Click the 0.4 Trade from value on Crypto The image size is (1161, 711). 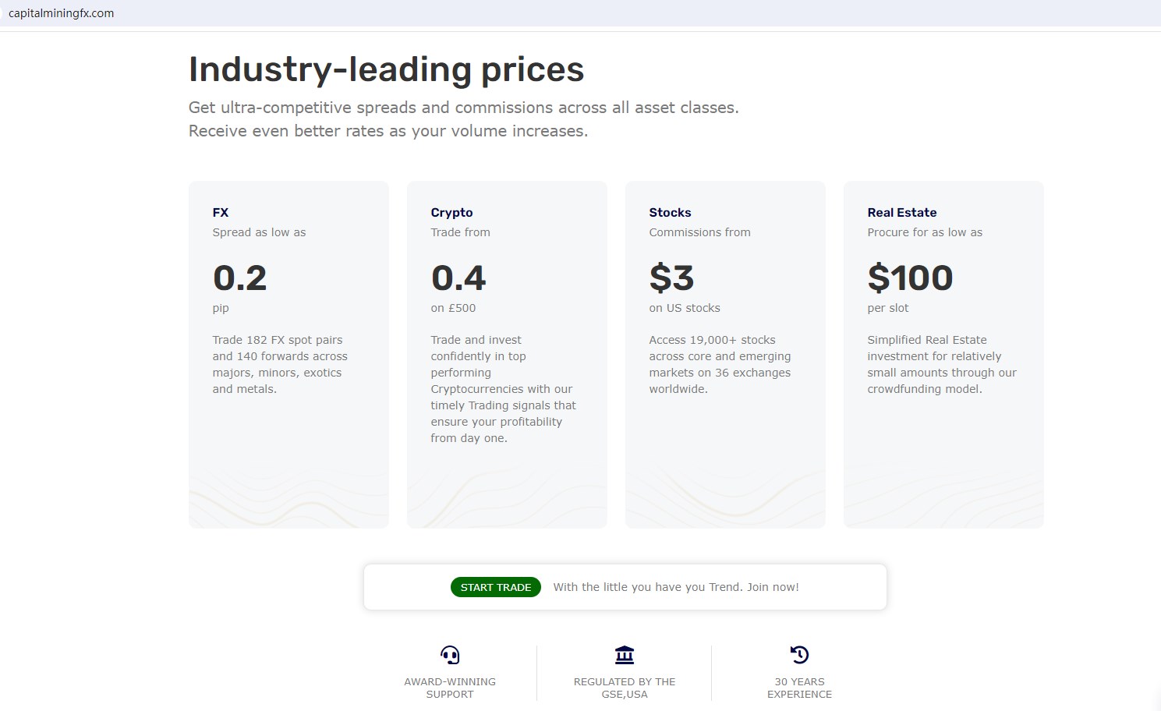(x=458, y=278)
